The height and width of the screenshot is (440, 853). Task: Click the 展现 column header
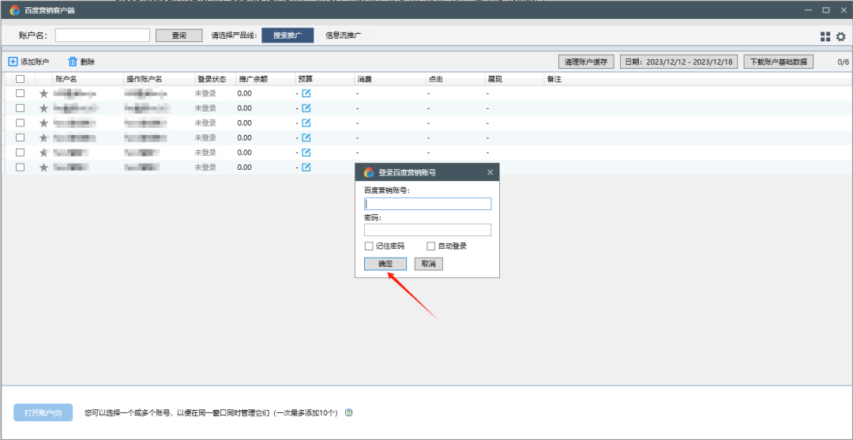click(515, 79)
